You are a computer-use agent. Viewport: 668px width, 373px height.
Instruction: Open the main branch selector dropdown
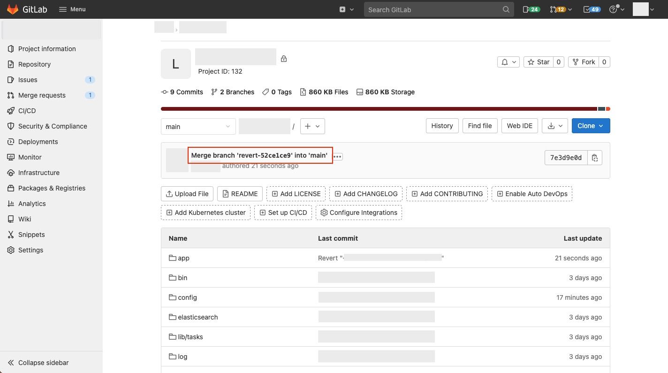[x=198, y=126]
